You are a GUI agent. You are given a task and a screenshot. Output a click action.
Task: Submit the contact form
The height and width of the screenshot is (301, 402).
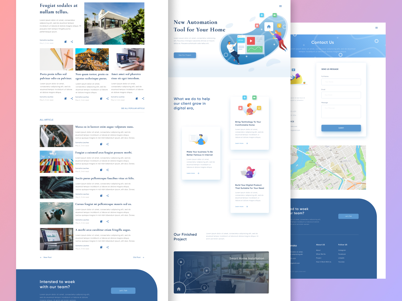pos(341,128)
